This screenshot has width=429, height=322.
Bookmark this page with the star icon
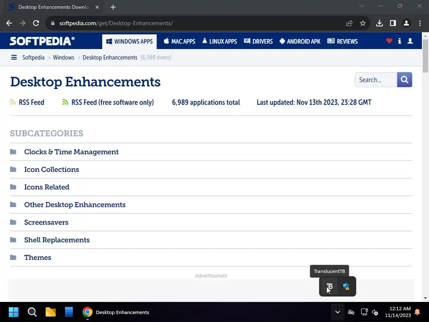coord(363,23)
